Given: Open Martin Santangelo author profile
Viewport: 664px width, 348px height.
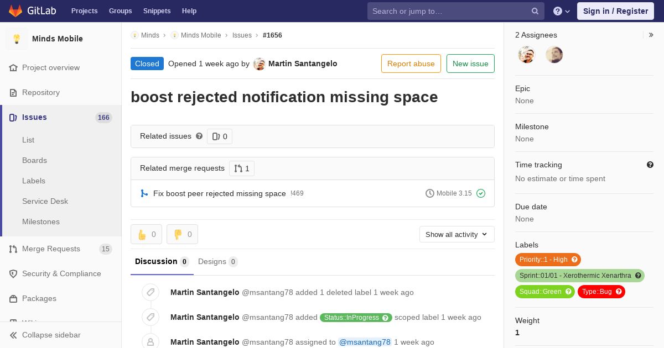Looking at the screenshot, I should click(303, 64).
